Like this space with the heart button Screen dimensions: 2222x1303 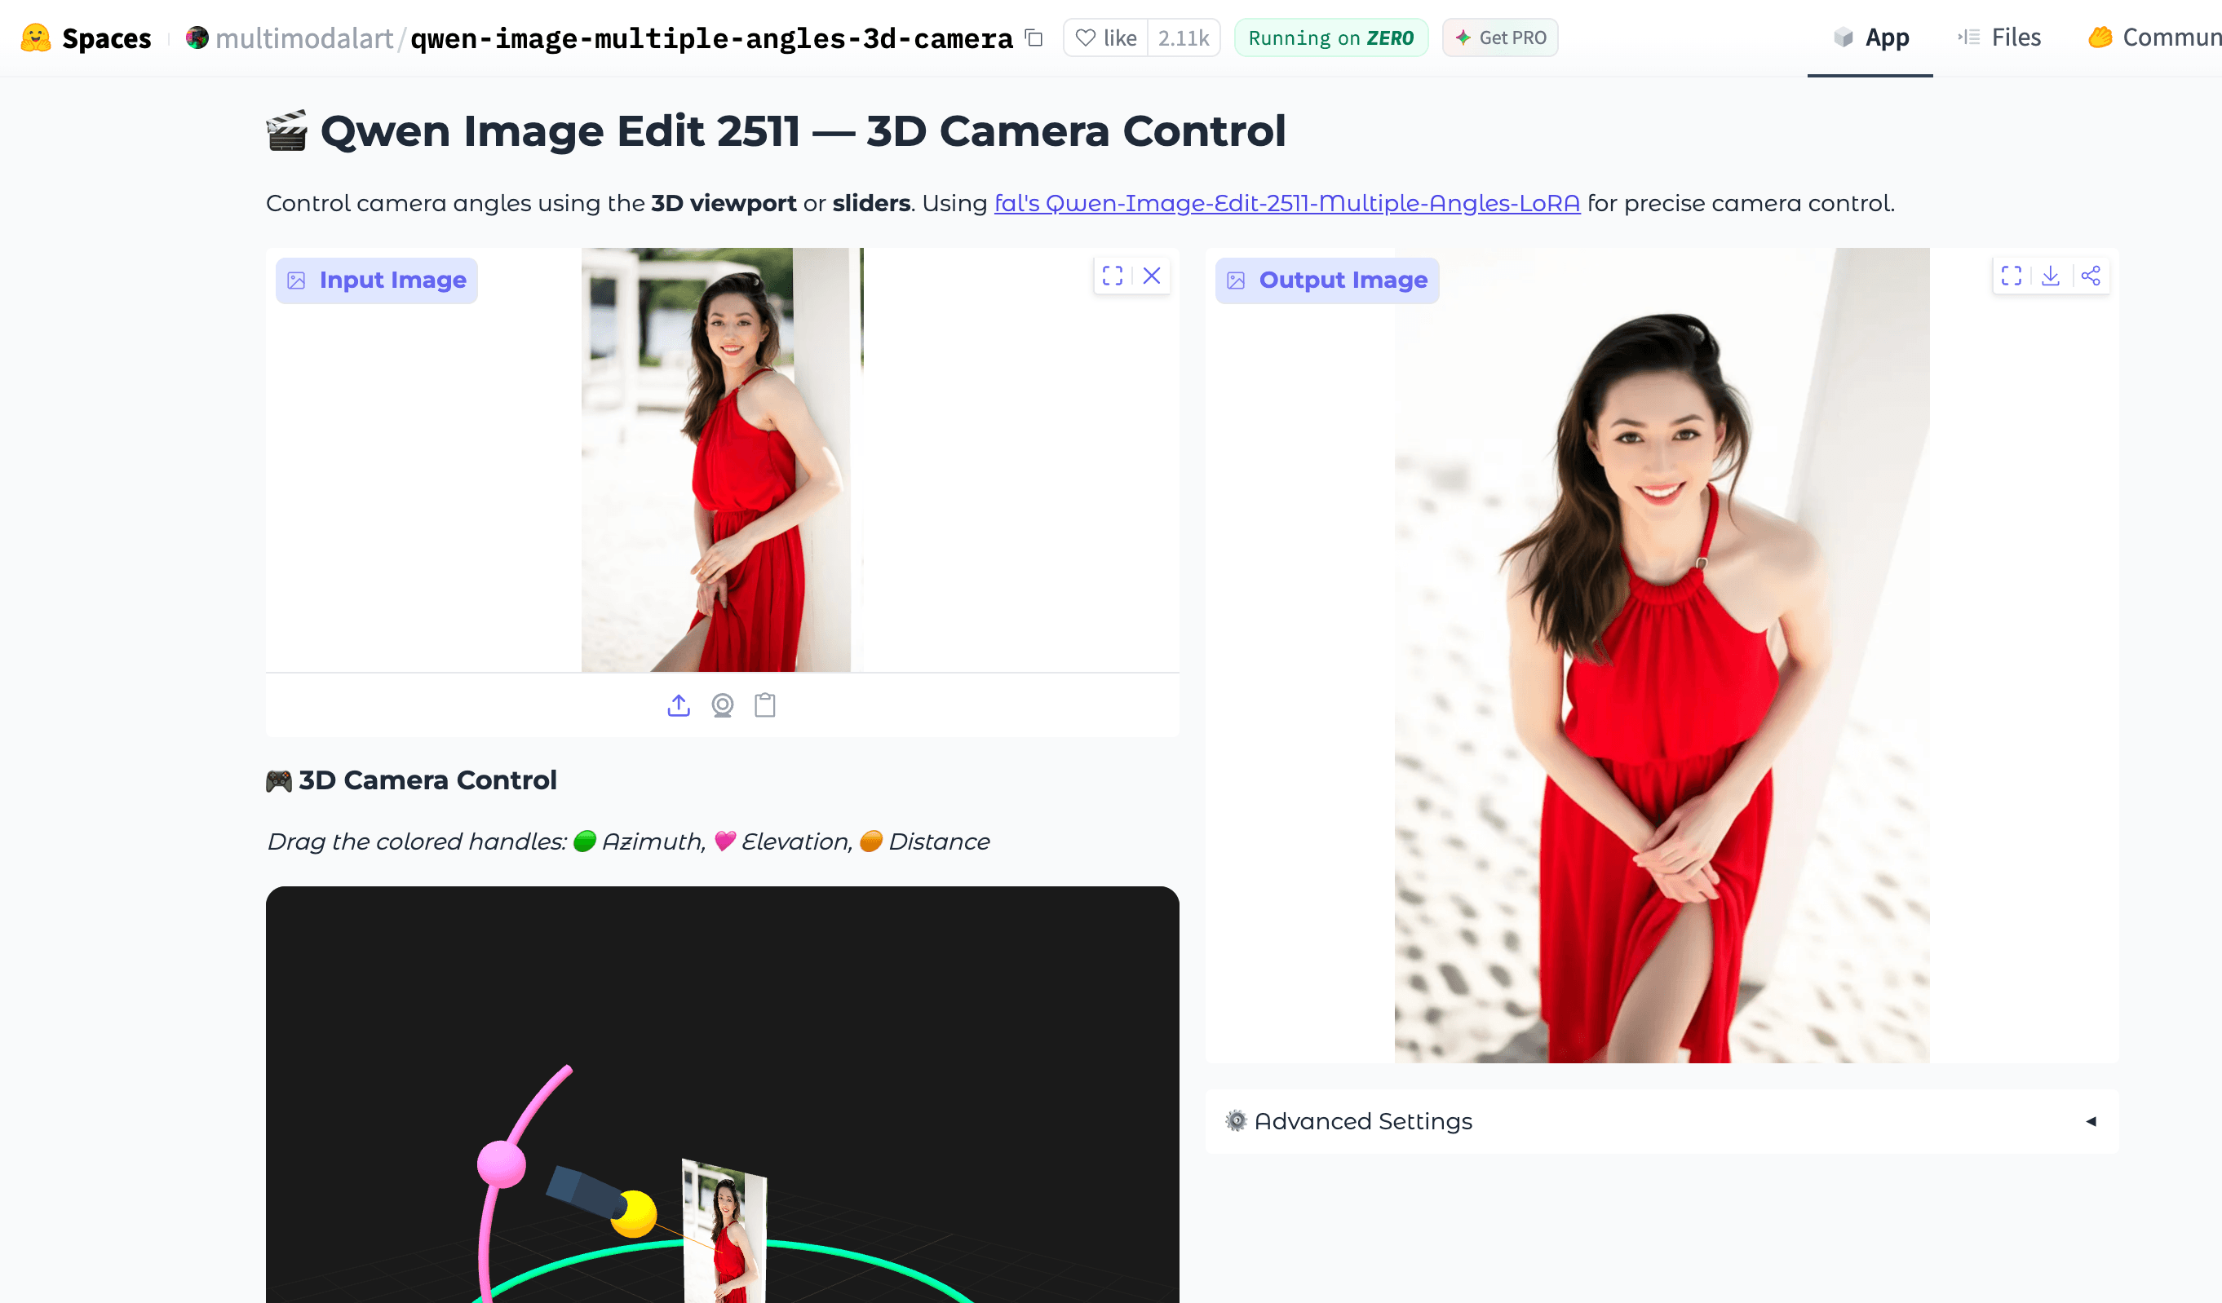[1106, 38]
